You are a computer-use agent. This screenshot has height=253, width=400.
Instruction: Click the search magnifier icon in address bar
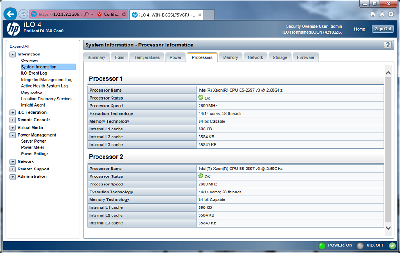click(87, 14)
